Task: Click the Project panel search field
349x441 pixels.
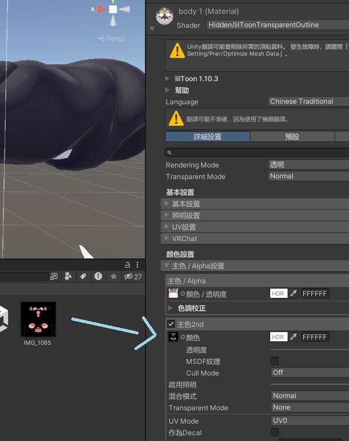Action: pyautogui.click(x=24, y=276)
